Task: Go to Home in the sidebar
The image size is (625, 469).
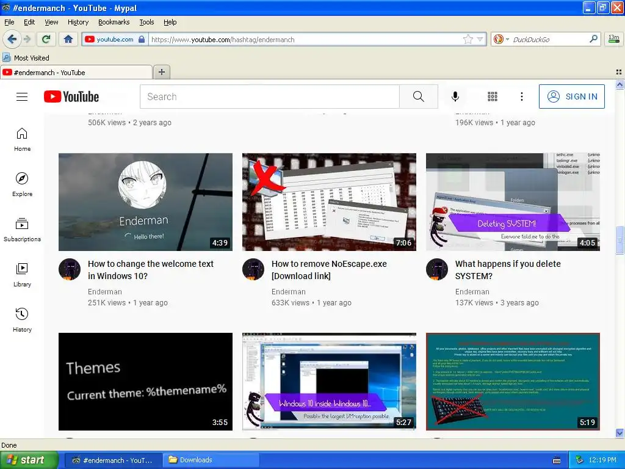Action: (x=22, y=140)
